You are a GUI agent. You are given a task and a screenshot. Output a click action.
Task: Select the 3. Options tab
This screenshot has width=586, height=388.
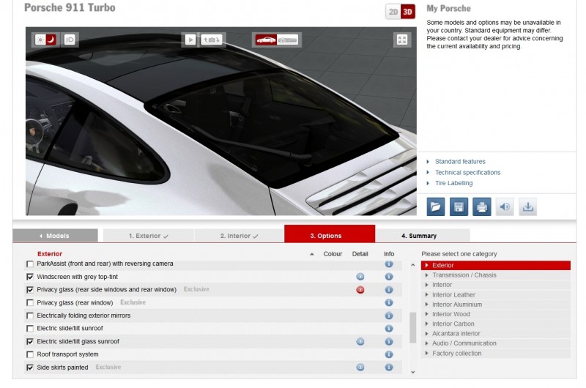tap(330, 234)
